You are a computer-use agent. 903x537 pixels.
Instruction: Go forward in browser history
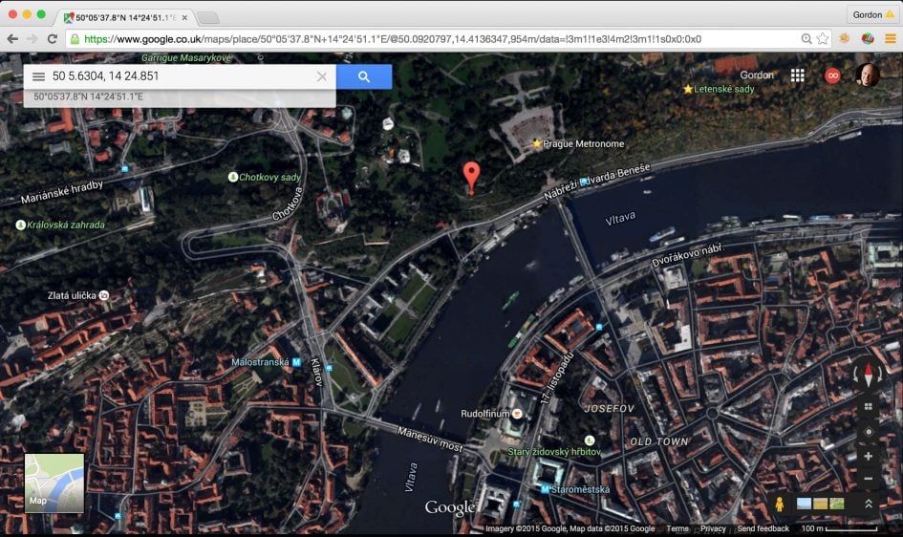click(x=32, y=39)
